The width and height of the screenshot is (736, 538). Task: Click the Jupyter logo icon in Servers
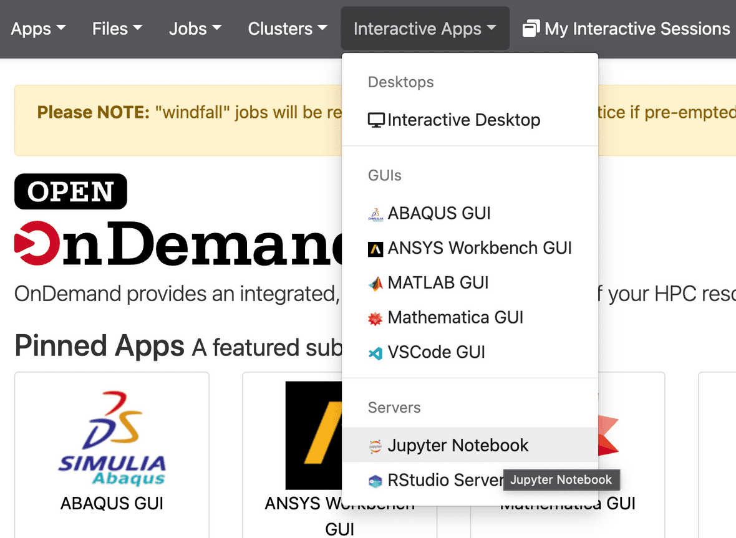(375, 446)
